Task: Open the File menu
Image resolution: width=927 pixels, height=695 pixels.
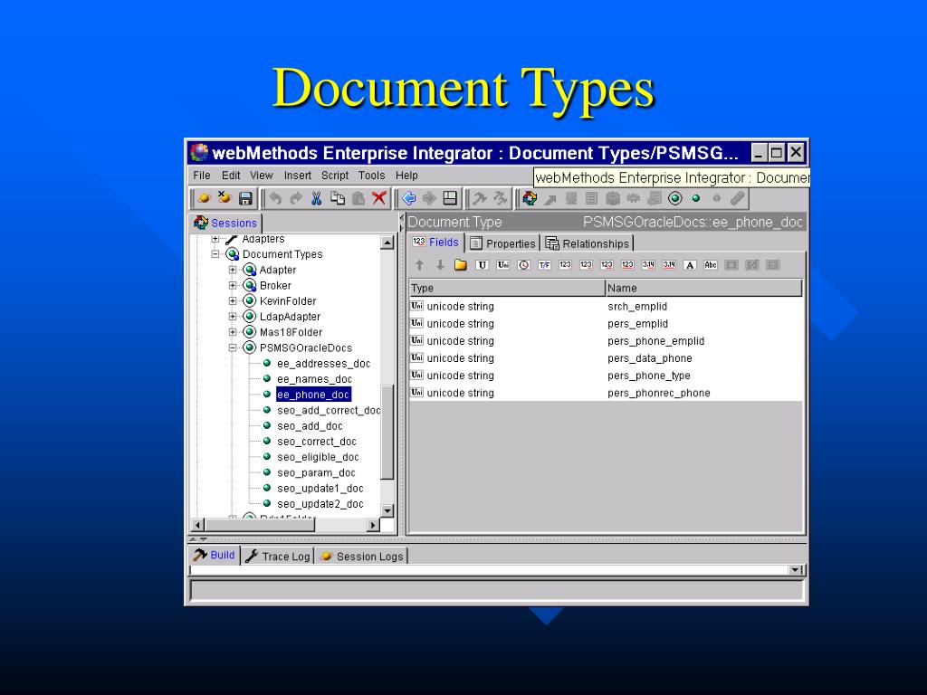Action: point(202,176)
